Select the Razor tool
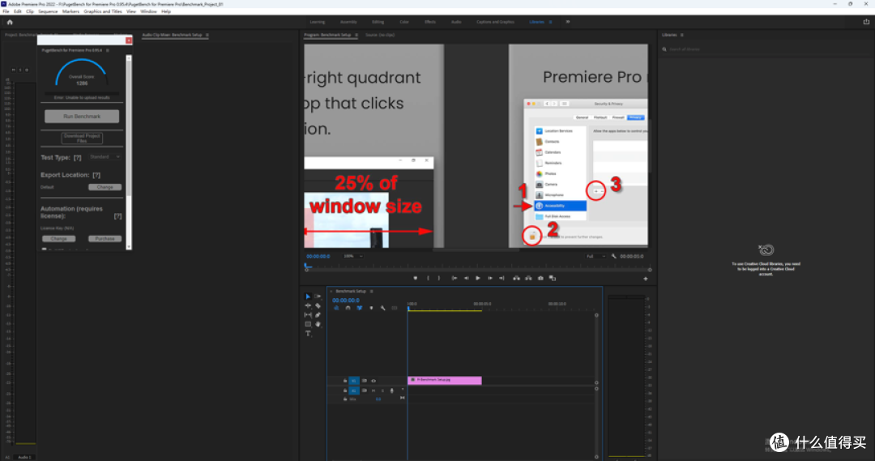 (x=318, y=305)
